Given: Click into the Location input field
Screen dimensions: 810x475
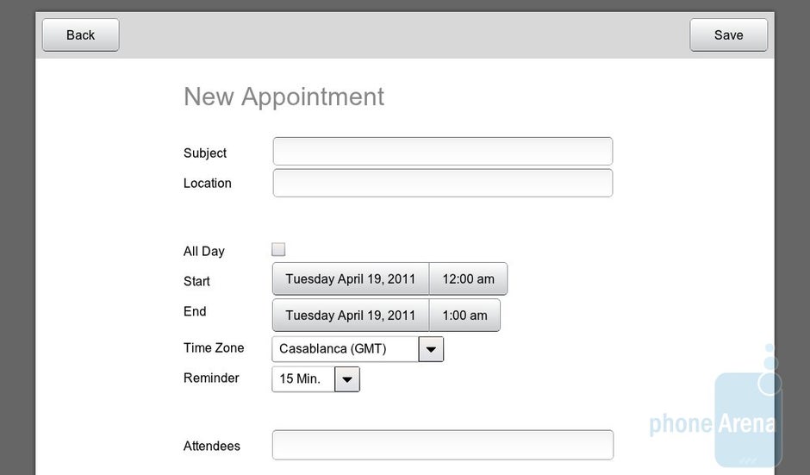Looking at the screenshot, I should [442, 183].
